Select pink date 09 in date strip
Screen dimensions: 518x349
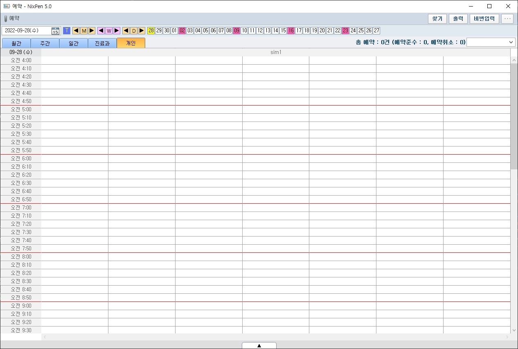click(236, 31)
